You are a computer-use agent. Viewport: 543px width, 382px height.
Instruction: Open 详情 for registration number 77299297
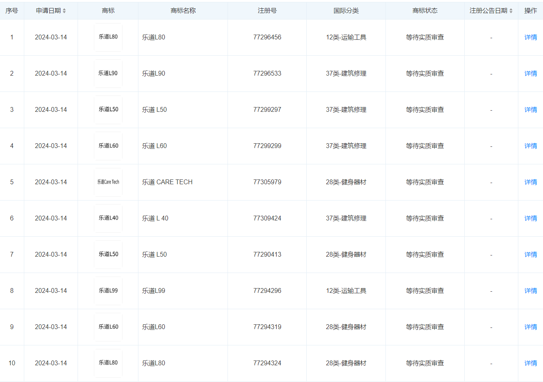click(x=530, y=110)
